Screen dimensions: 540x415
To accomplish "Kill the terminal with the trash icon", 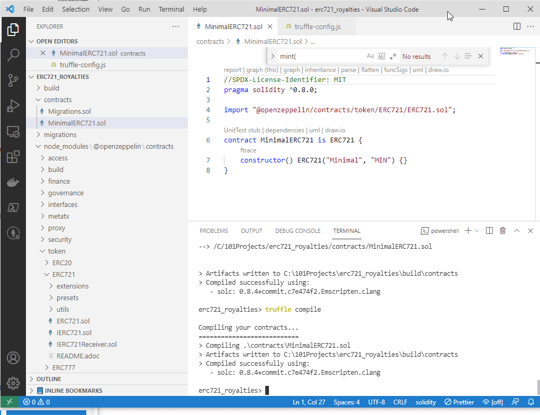I will pyautogui.click(x=502, y=231).
